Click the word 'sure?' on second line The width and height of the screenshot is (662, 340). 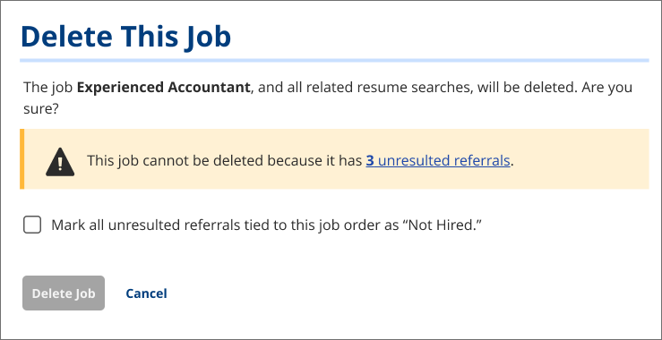[40, 110]
